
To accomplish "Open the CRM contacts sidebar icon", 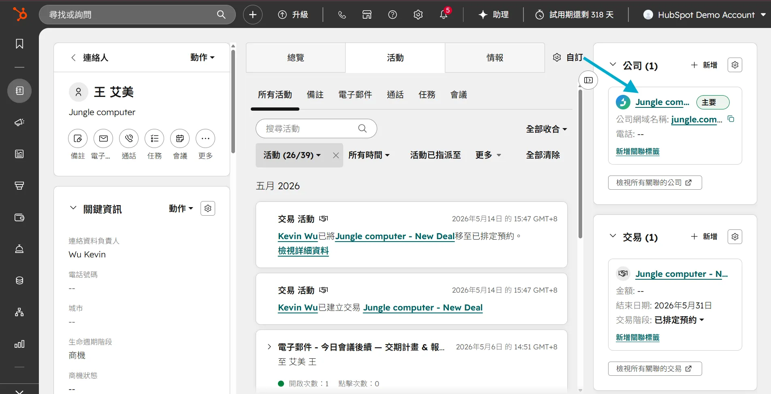I will coord(19,91).
